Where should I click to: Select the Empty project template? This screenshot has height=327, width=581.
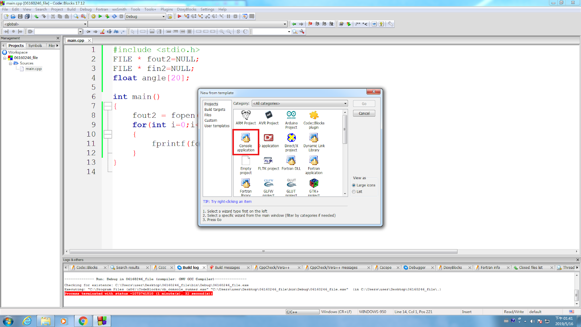click(x=246, y=165)
